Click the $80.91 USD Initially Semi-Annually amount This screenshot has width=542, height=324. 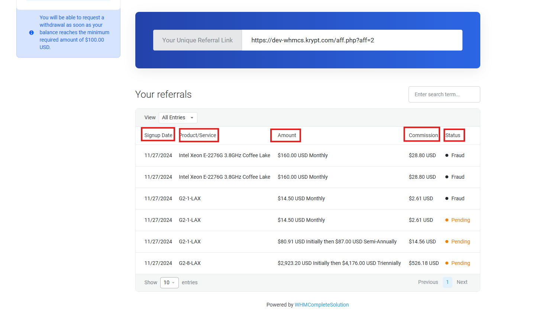337,242
